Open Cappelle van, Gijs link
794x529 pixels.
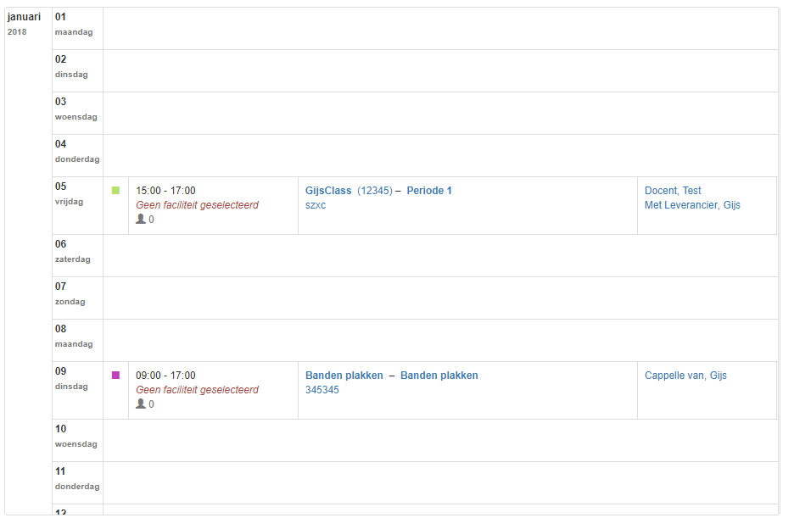point(685,376)
